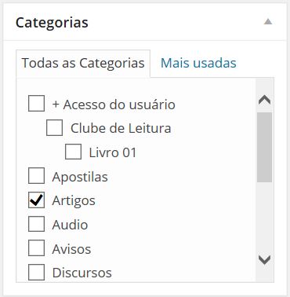290x297 pixels.
Task: Collapse the Categorias panel with triangle arrow
Action: (268, 21)
